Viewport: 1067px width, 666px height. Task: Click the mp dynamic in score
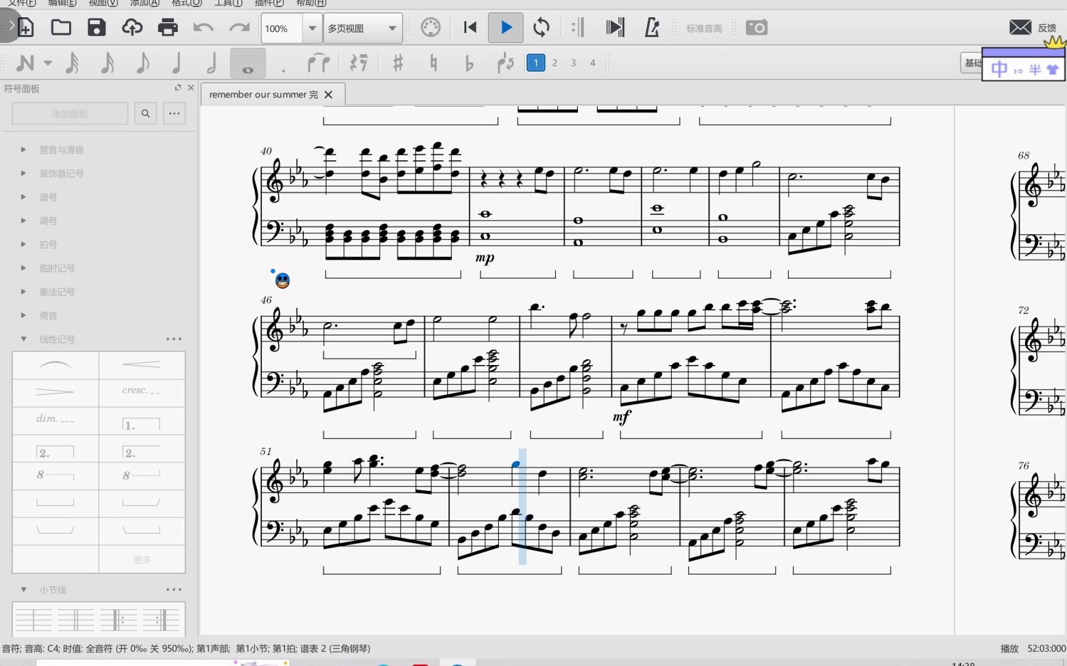pos(485,257)
